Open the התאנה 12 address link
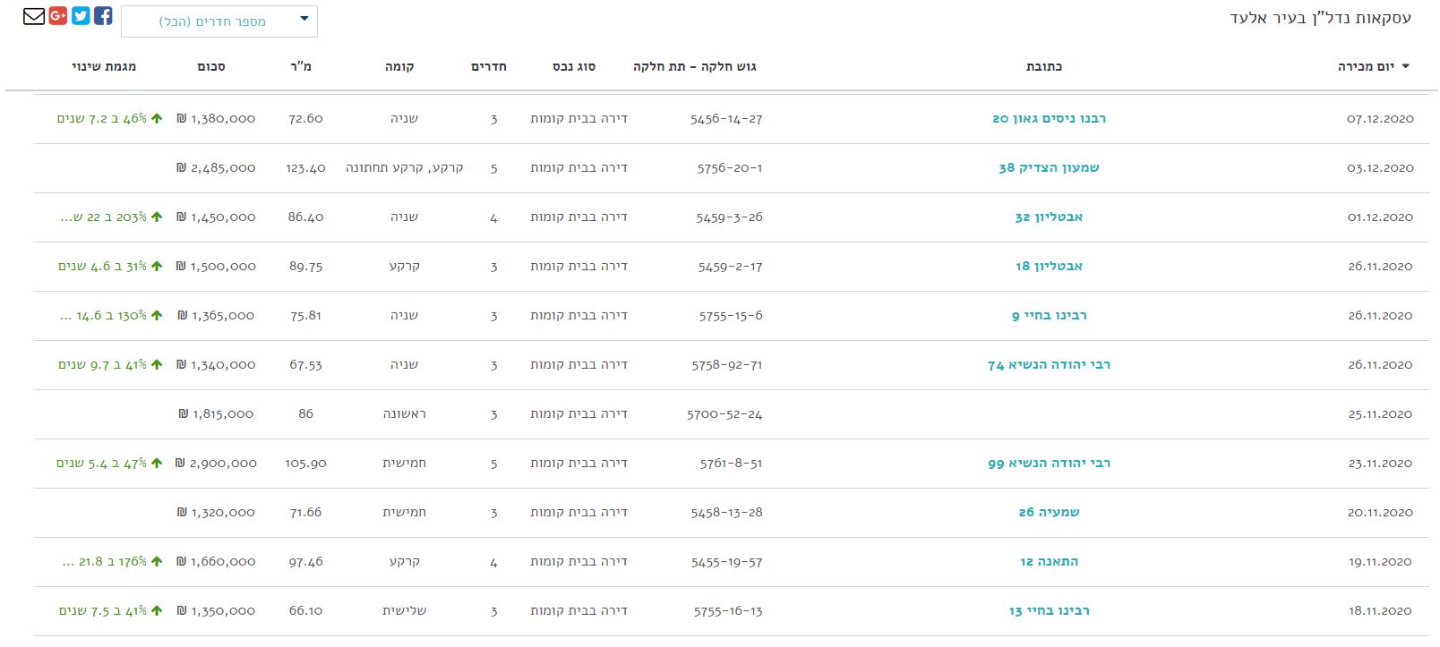The width and height of the screenshot is (1440, 647). (1049, 561)
